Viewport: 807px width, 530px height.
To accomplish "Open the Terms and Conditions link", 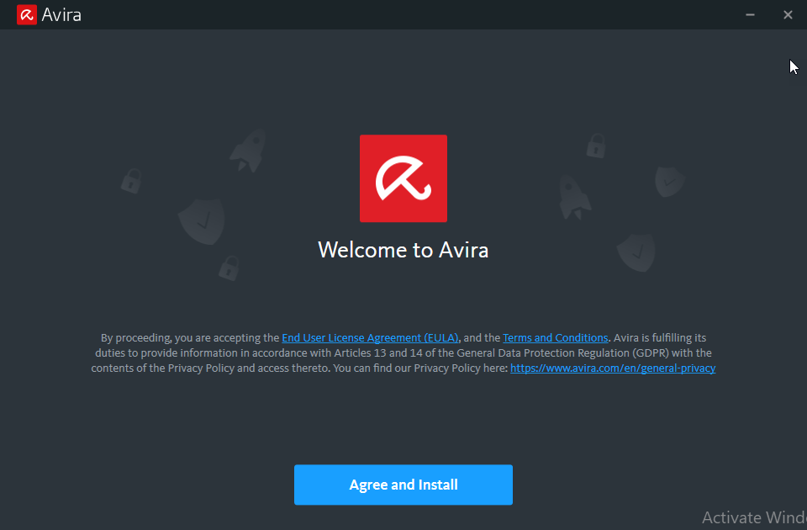I will click(x=555, y=337).
